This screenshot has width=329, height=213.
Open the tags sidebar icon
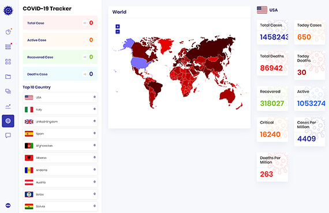pyautogui.click(x=8, y=91)
